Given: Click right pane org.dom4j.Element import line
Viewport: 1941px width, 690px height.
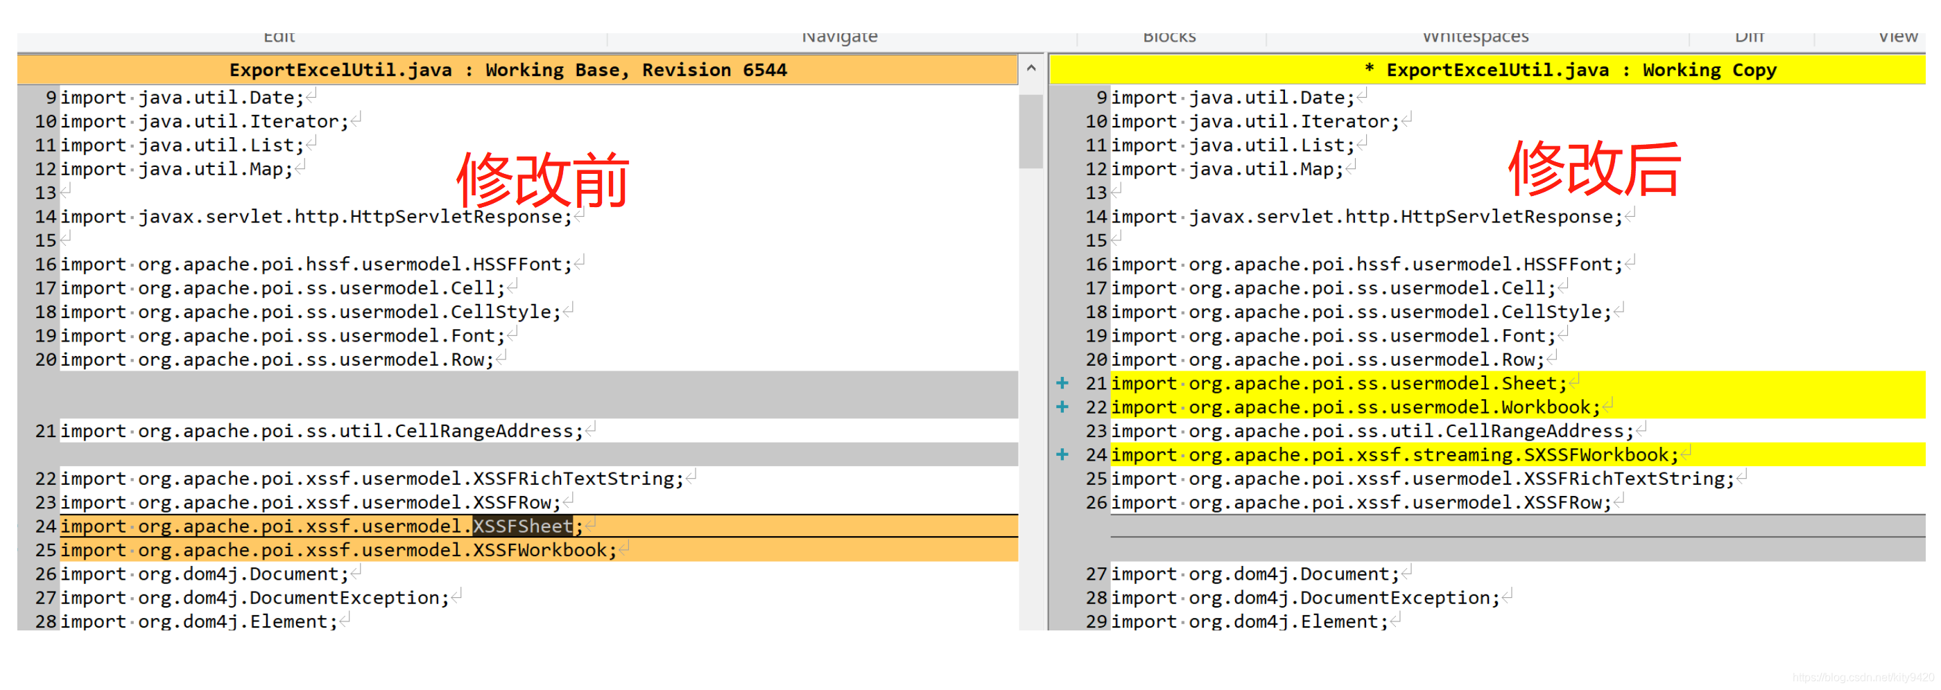Looking at the screenshot, I should (x=1250, y=621).
